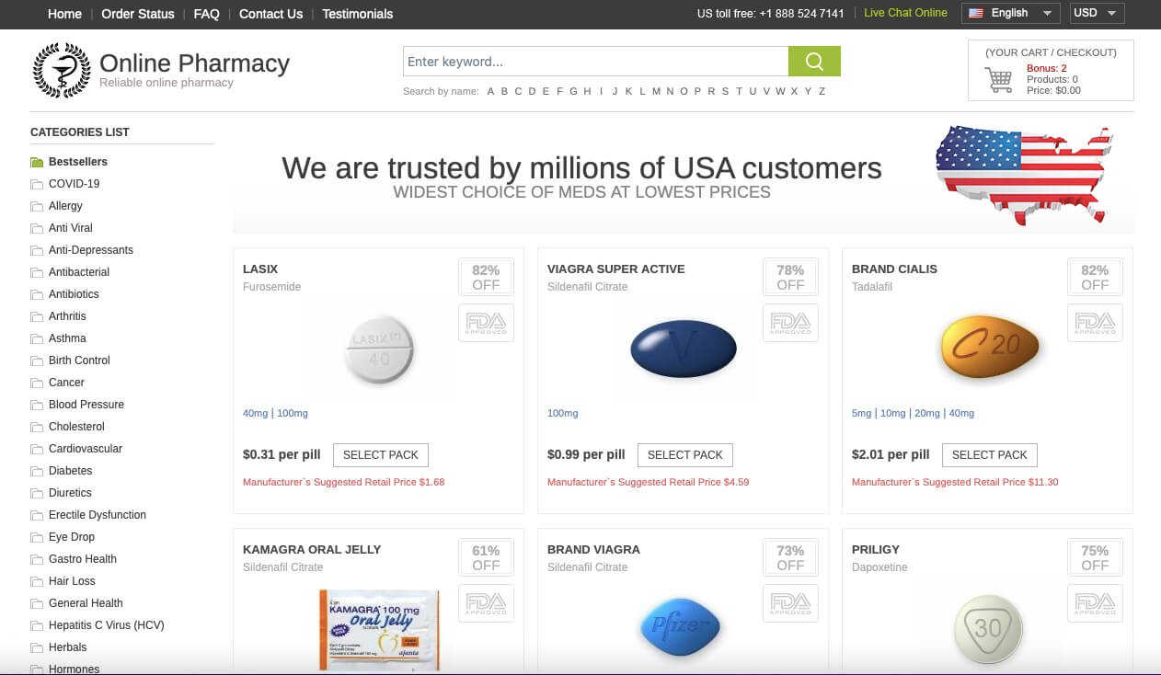Click the FDA Approved badge on Lasix card
1161x675 pixels.
pos(485,323)
